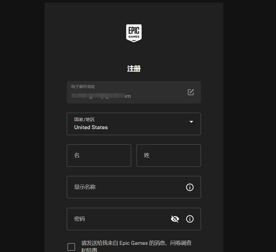
Task: Enable the Epic Games newsletter checkbox
Action: pyautogui.click(x=71, y=247)
